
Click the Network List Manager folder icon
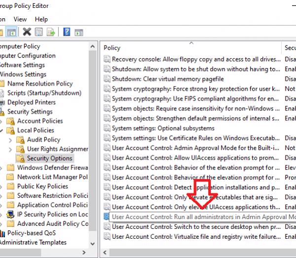[10, 177]
